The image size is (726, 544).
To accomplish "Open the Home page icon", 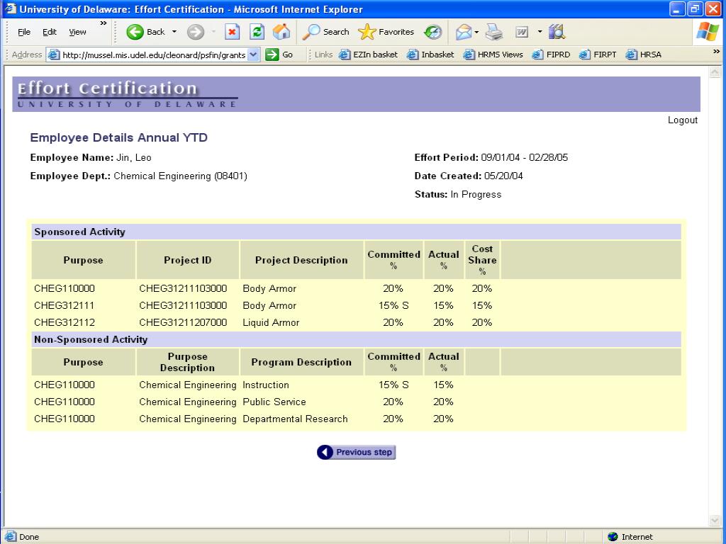I will coord(281,32).
